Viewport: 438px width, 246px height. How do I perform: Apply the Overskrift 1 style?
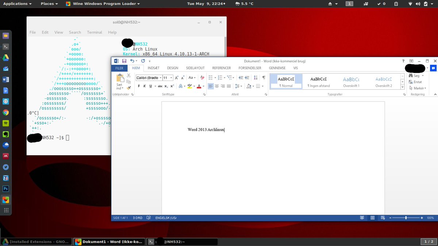point(351,82)
